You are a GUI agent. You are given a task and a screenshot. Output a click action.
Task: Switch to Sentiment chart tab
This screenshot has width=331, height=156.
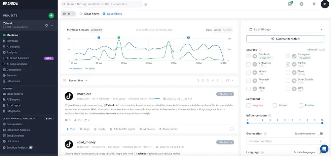pos(96,30)
